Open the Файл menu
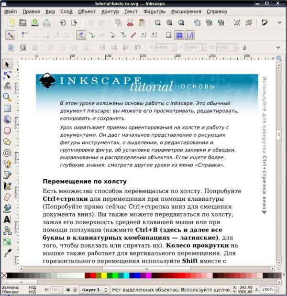The height and width of the screenshot is (296, 287). [11, 11]
